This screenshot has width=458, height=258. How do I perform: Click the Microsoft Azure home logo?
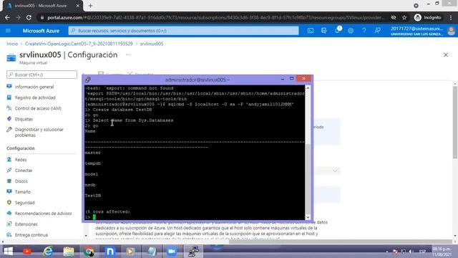click(x=41, y=31)
